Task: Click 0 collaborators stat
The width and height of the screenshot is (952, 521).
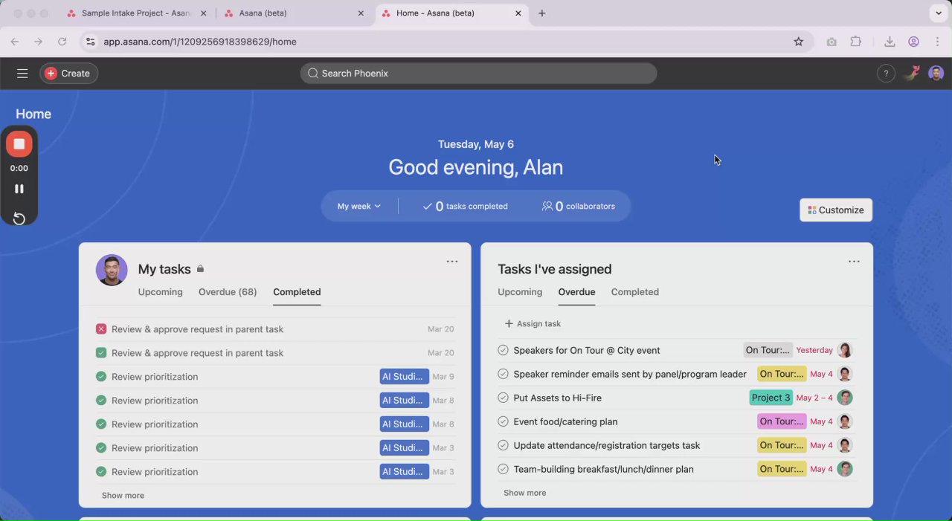Action: (579, 206)
